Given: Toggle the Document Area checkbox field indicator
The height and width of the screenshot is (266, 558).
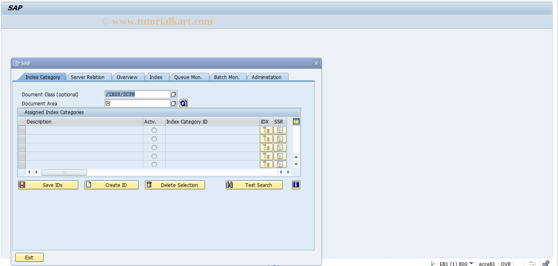Looking at the screenshot, I should [x=108, y=103].
